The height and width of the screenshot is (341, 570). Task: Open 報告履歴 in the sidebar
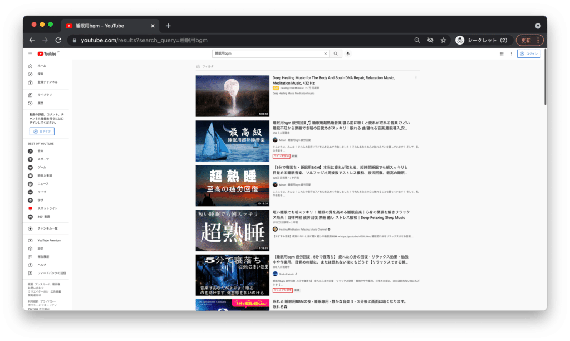pos(43,256)
